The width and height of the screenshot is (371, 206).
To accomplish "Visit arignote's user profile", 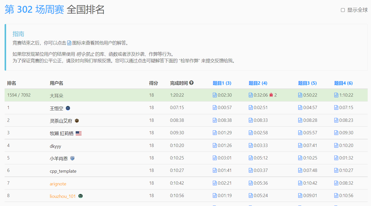I will (x=58, y=184).
